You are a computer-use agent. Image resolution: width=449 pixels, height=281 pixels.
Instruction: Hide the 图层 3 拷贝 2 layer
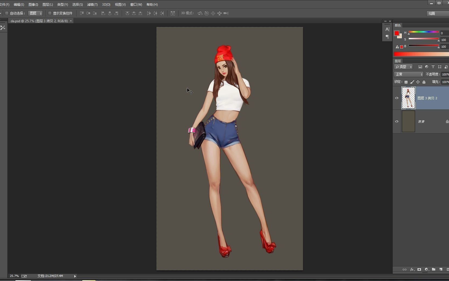[x=397, y=98]
